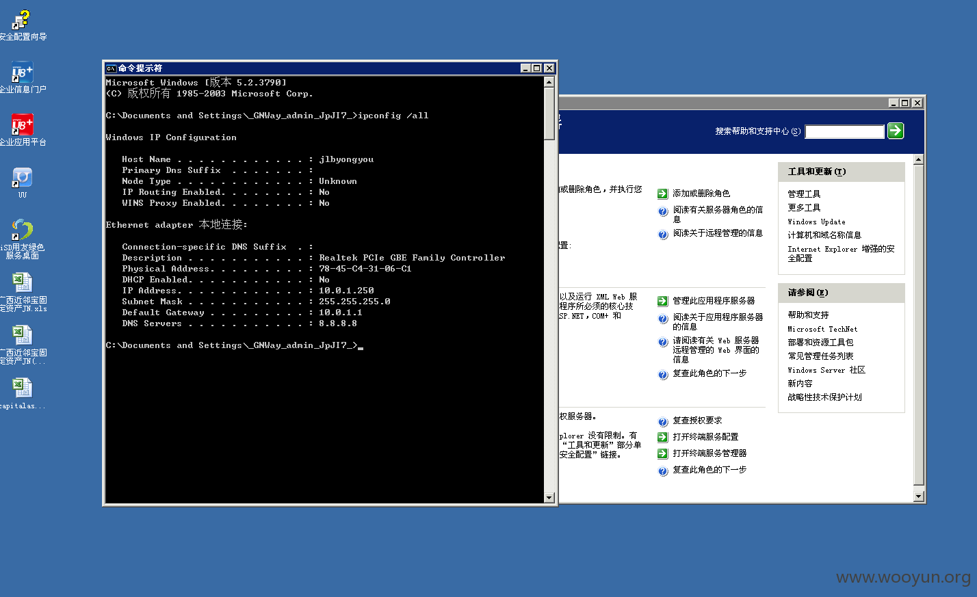Viewport: 977px width, 597px height.
Task: Open the 部署和资源工具包 link
Action: [x=820, y=343]
